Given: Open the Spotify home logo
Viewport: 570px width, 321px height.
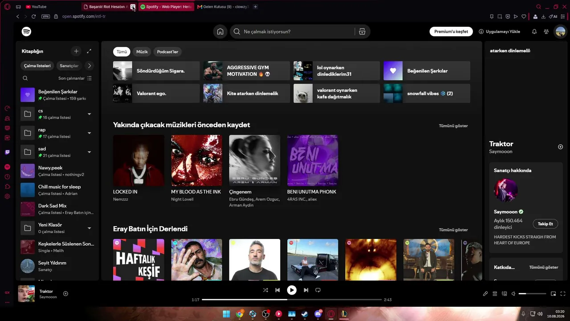Looking at the screenshot, I should click(26, 32).
